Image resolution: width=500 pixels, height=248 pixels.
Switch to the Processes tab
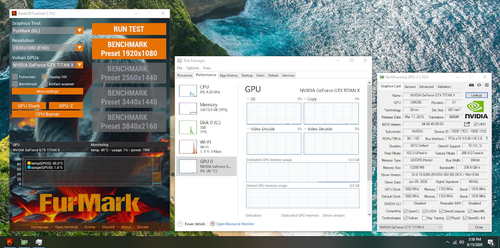[x=185, y=75]
